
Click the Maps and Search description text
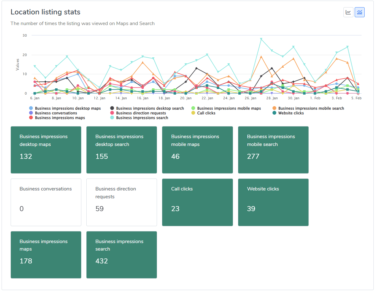tap(83, 23)
